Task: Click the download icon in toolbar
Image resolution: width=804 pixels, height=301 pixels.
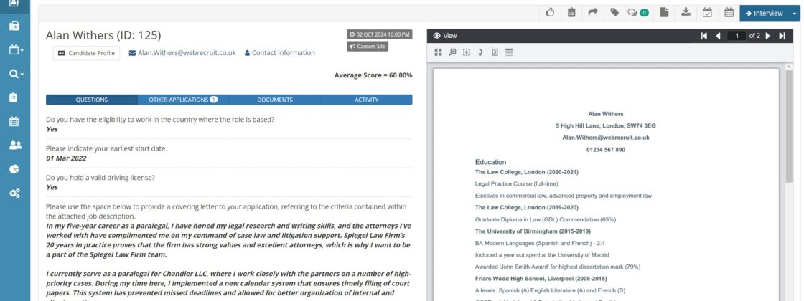Action: click(686, 13)
